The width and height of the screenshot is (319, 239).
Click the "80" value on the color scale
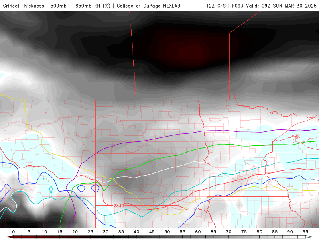point(259,232)
